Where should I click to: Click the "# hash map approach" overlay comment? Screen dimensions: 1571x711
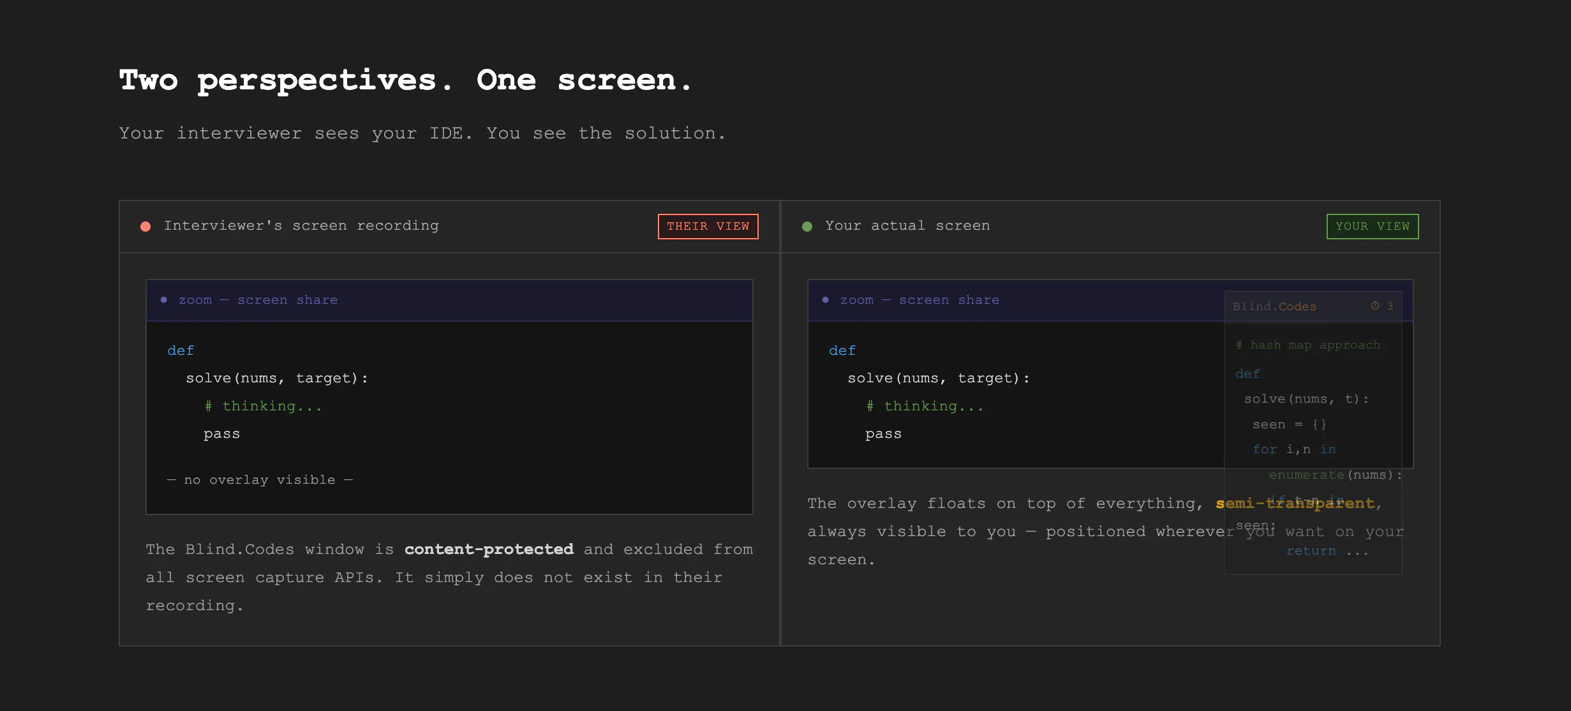coord(1308,345)
